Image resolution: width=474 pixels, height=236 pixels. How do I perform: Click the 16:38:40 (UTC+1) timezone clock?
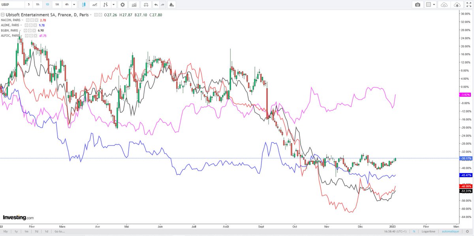[395, 232]
